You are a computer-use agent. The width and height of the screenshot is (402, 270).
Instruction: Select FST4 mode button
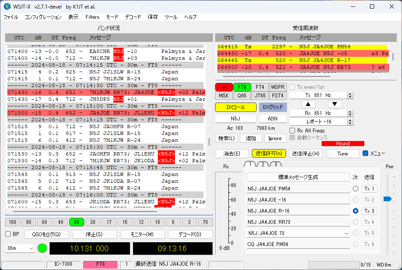pyautogui.click(x=278, y=96)
